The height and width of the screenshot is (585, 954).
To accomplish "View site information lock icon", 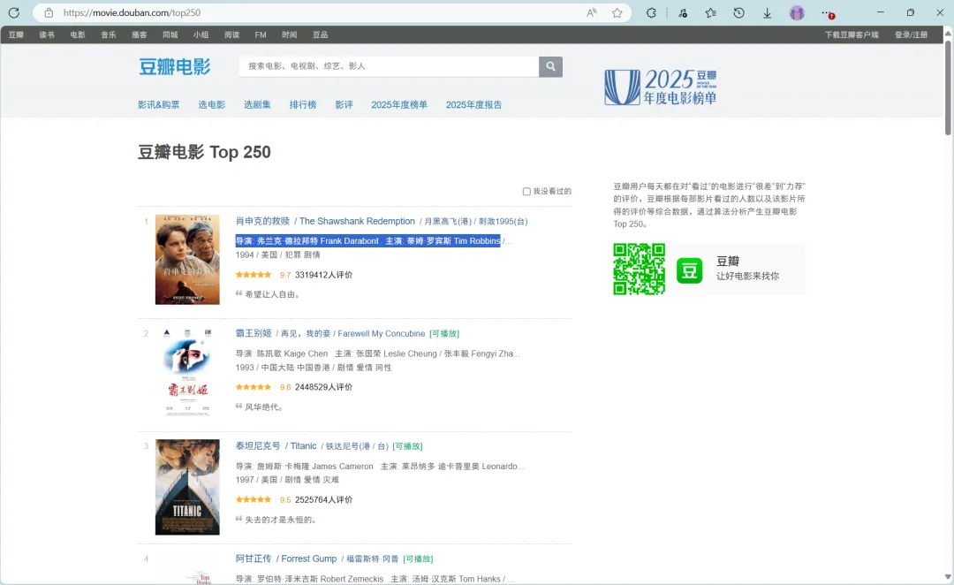I will 49,12.
